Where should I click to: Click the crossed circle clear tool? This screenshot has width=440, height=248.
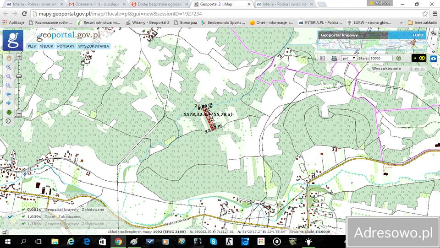[8, 121]
